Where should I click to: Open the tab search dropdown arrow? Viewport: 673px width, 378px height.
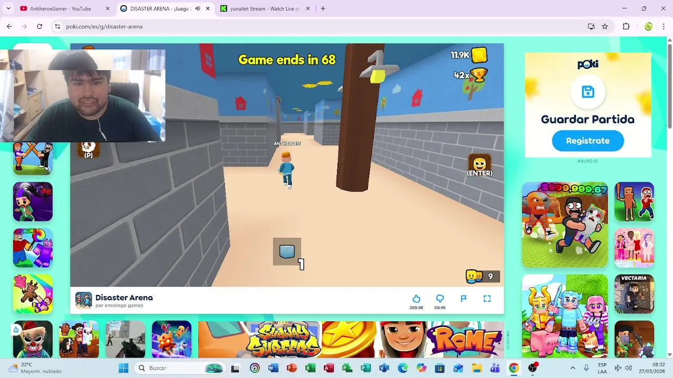[x=8, y=8]
